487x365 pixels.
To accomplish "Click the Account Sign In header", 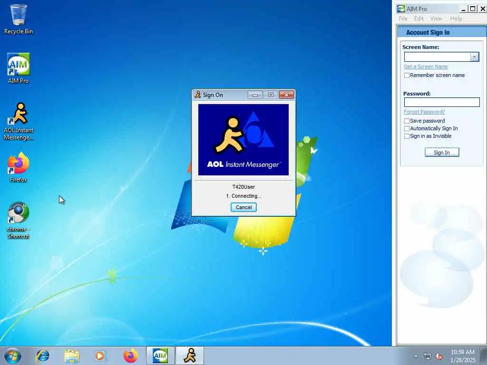I will [428, 32].
